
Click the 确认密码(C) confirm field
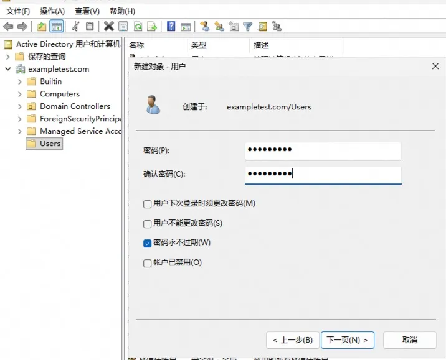[x=323, y=175]
